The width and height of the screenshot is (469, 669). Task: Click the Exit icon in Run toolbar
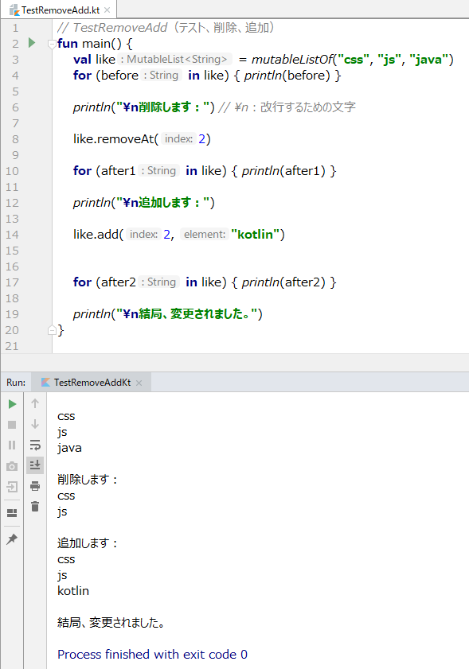[13, 487]
